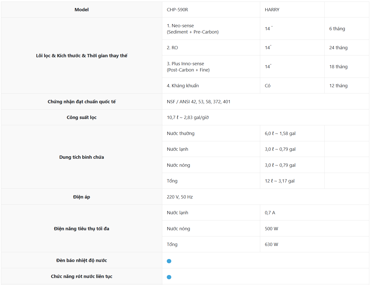Click the Dung tích bình chứa header
Image resolution: width=370 pixels, height=285 pixels.
(82, 157)
